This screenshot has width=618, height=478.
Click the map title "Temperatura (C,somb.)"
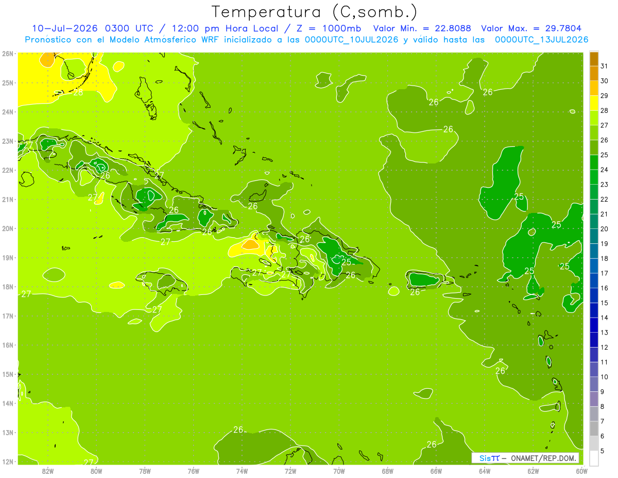tap(314, 12)
